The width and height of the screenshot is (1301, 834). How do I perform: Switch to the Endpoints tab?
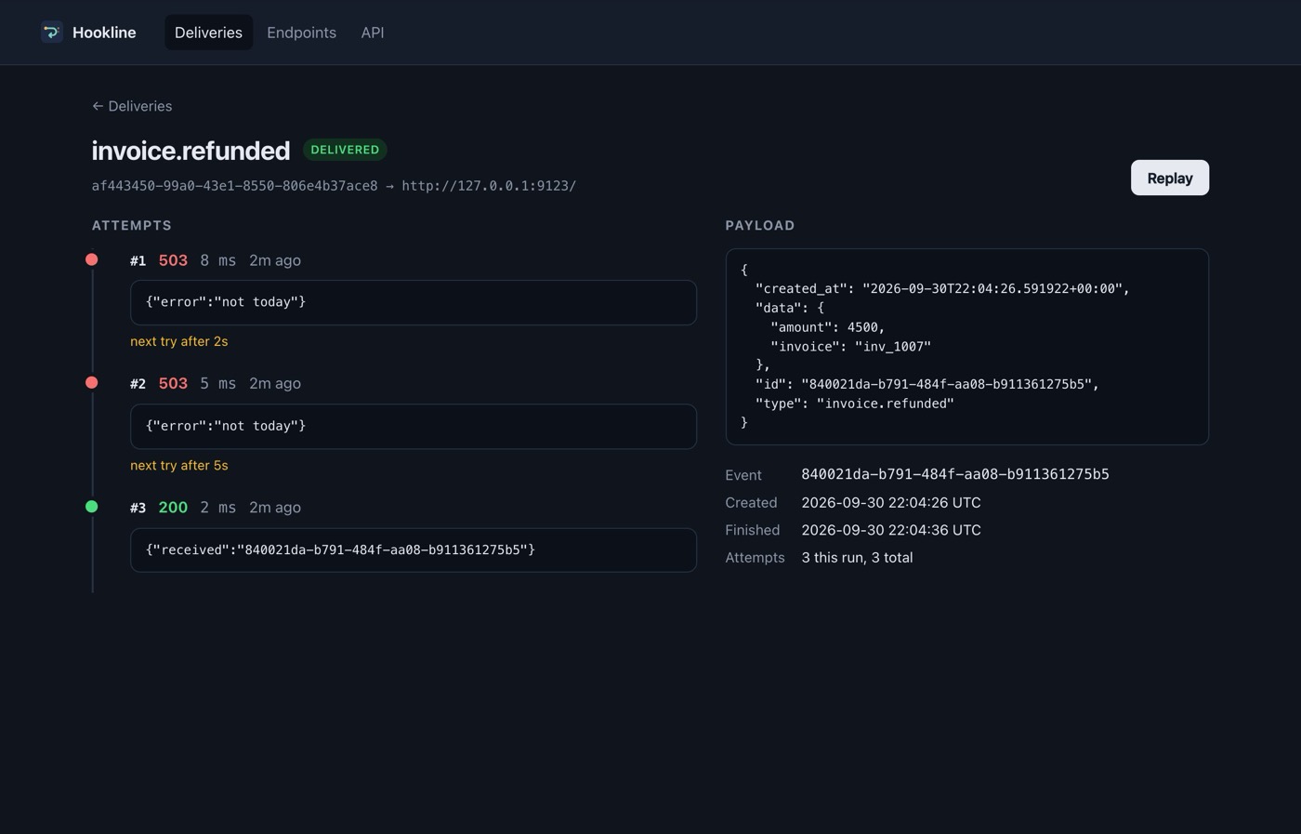[301, 33]
